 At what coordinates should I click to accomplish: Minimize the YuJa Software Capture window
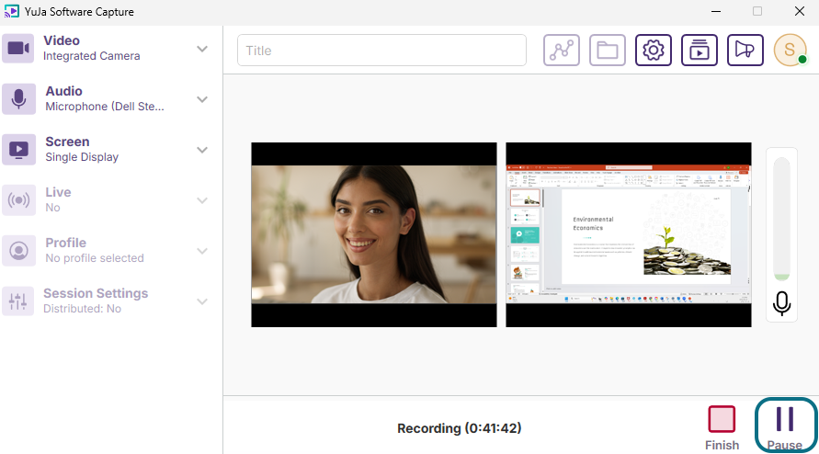click(x=716, y=11)
